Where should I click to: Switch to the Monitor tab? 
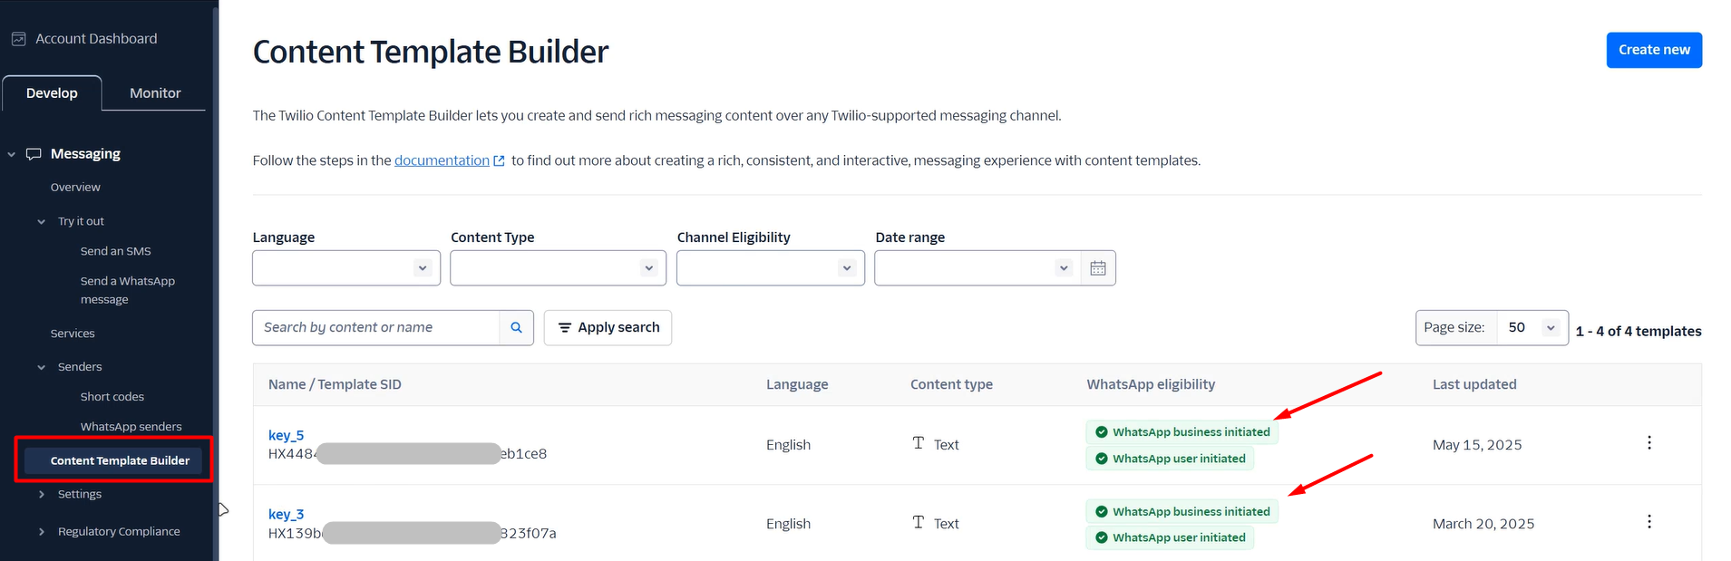(x=155, y=93)
